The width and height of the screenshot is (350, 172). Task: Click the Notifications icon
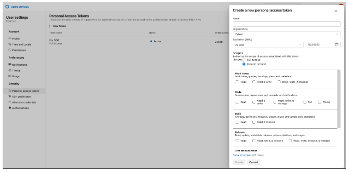point(10,65)
